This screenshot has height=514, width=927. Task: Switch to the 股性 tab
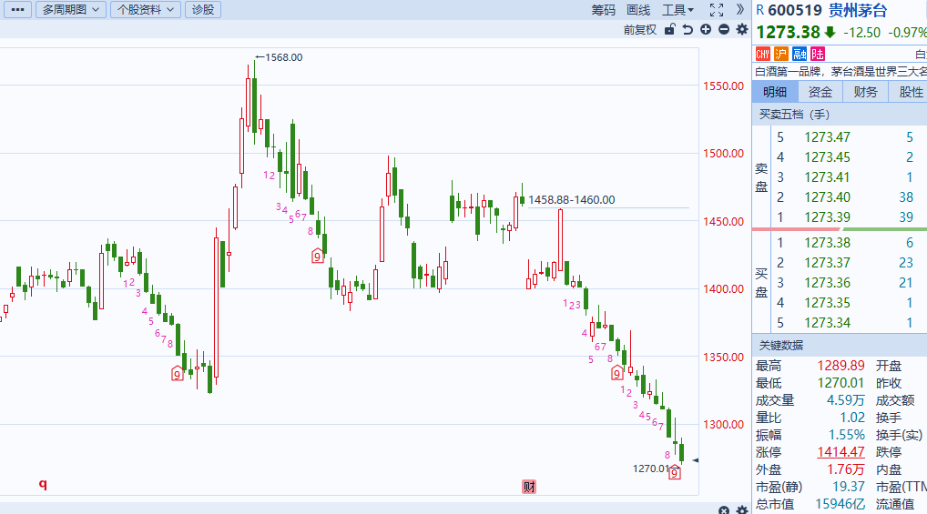pyautogui.click(x=908, y=92)
